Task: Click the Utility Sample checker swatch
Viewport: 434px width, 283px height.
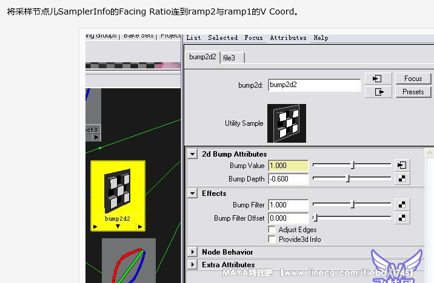Action: (x=287, y=123)
